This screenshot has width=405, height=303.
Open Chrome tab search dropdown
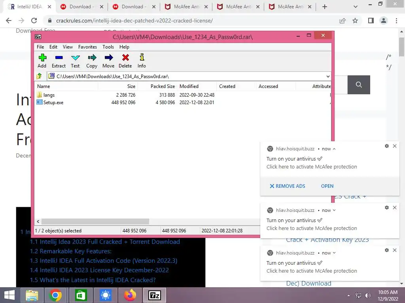pos(356,7)
